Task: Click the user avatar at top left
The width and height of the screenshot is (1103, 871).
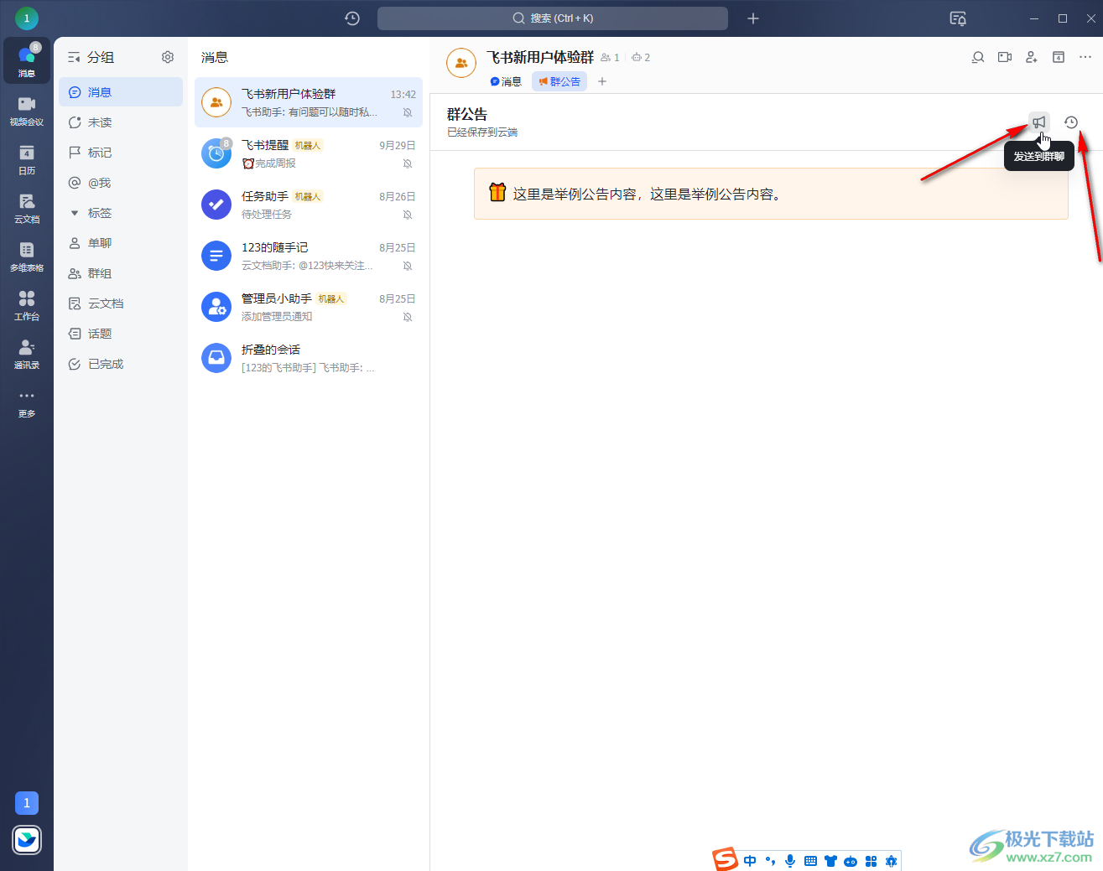Action: (x=27, y=18)
